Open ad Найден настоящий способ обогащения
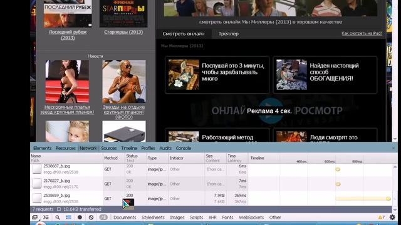The image size is (401, 225). 325,75
